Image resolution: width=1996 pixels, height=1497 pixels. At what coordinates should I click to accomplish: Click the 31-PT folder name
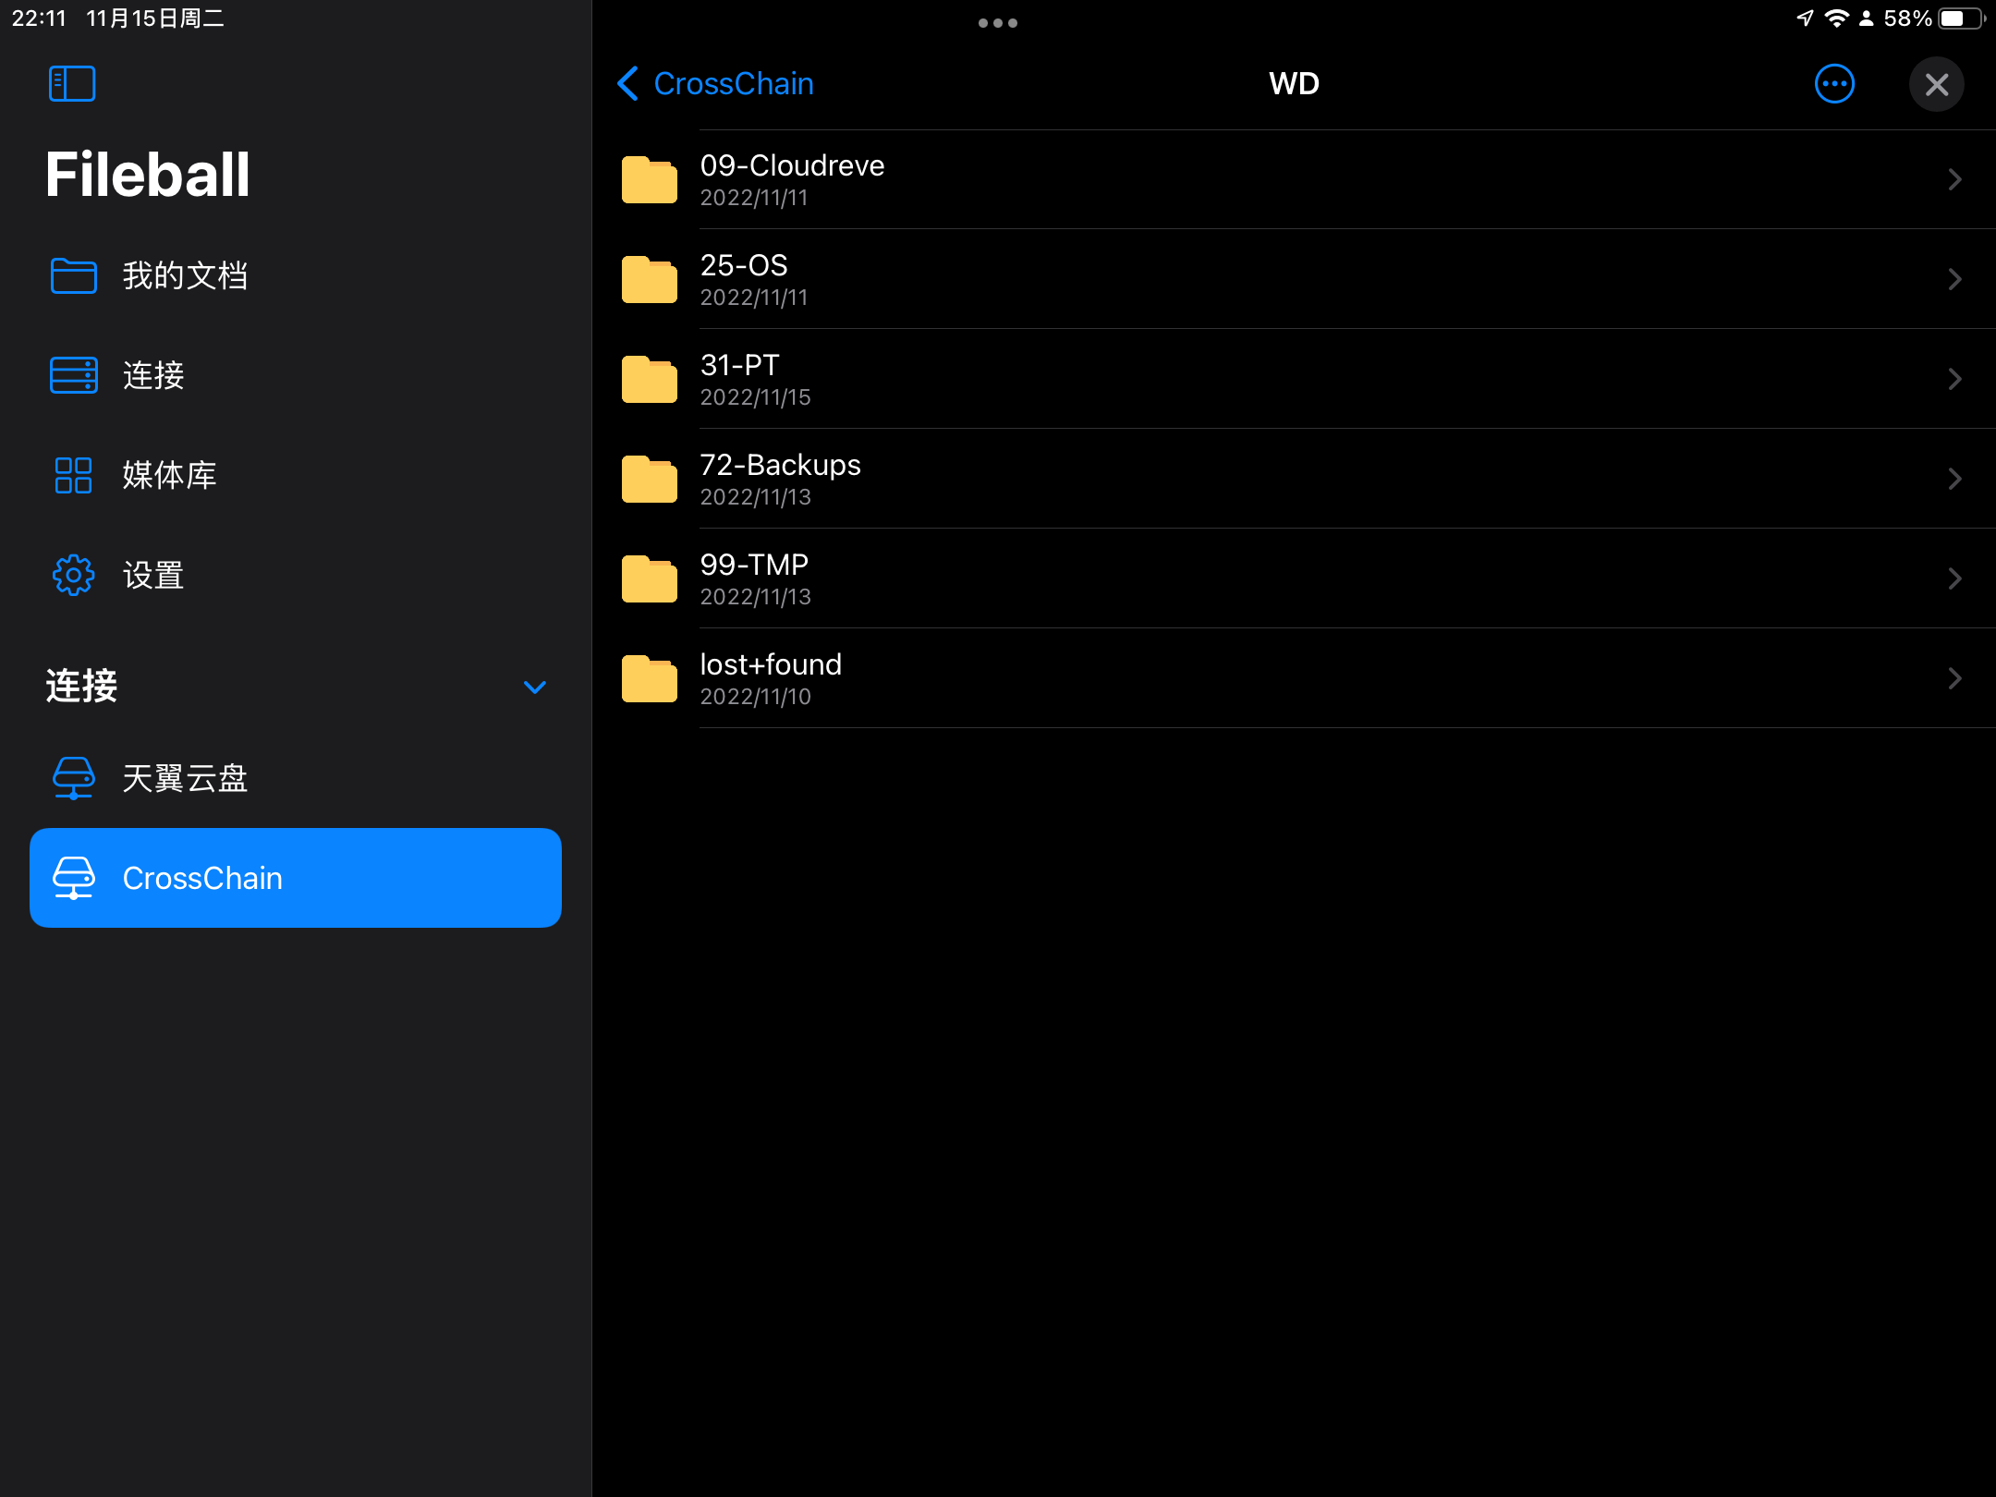pyautogui.click(x=739, y=365)
